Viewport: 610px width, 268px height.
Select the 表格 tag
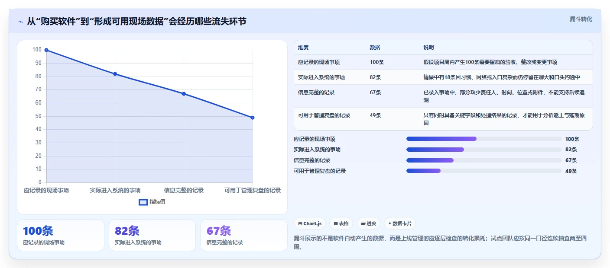pyautogui.click(x=341, y=223)
